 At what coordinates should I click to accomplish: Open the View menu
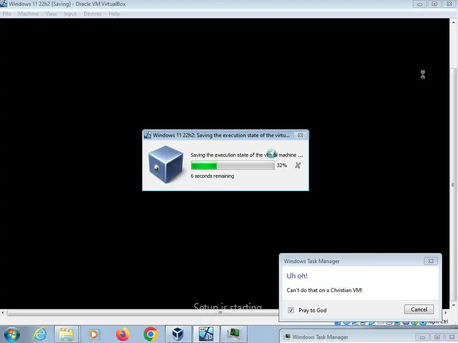pos(51,14)
